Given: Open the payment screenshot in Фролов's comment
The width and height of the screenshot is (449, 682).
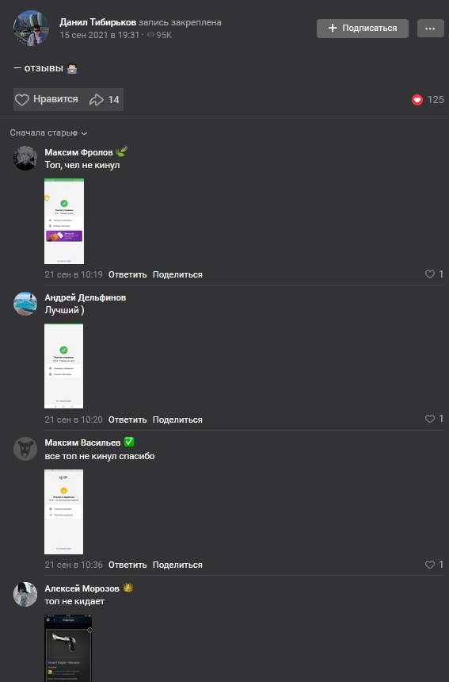Looking at the screenshot, I should pyautogui.click(x=64, y=221).
